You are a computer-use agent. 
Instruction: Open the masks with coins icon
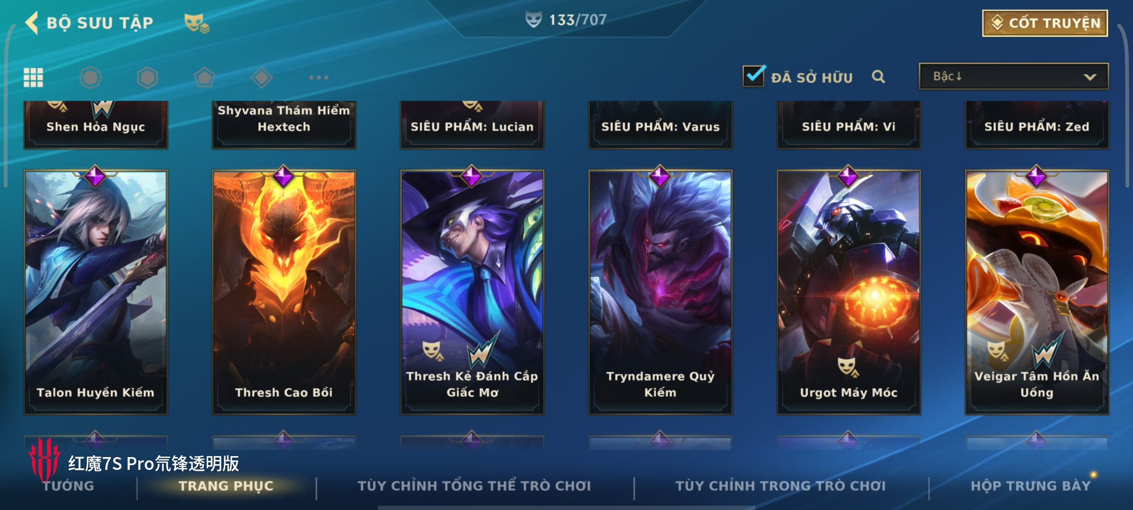196,23
